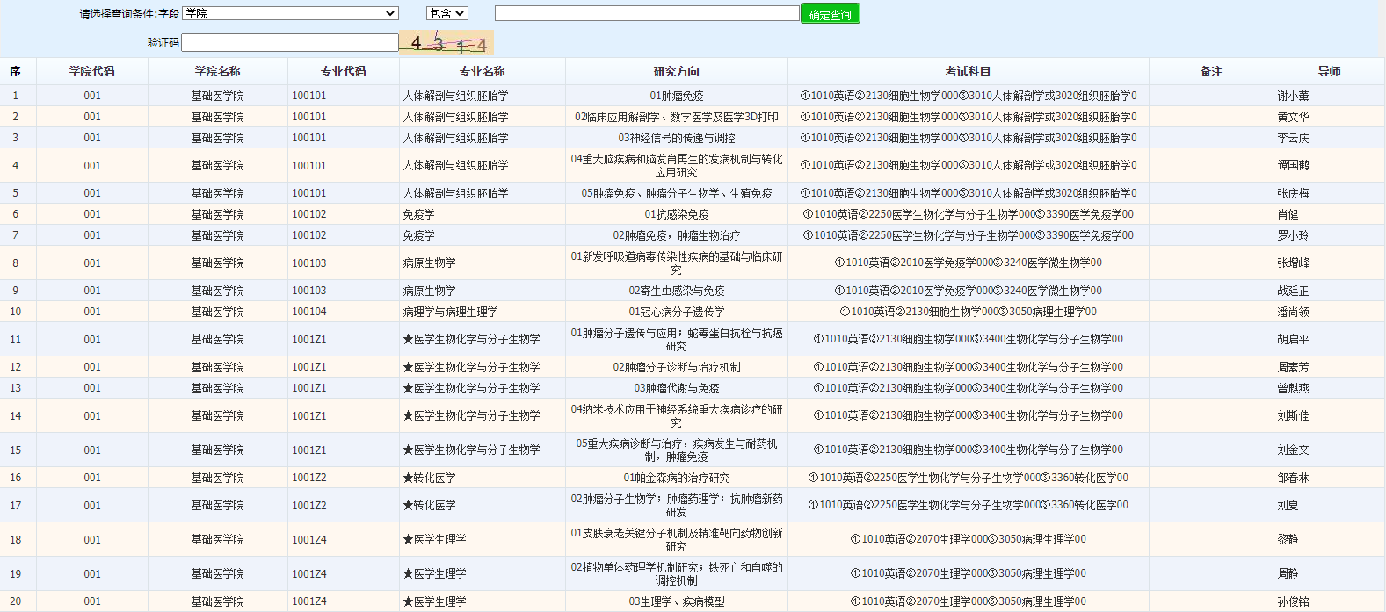Select advisor name 肖健

(1288, 214)
